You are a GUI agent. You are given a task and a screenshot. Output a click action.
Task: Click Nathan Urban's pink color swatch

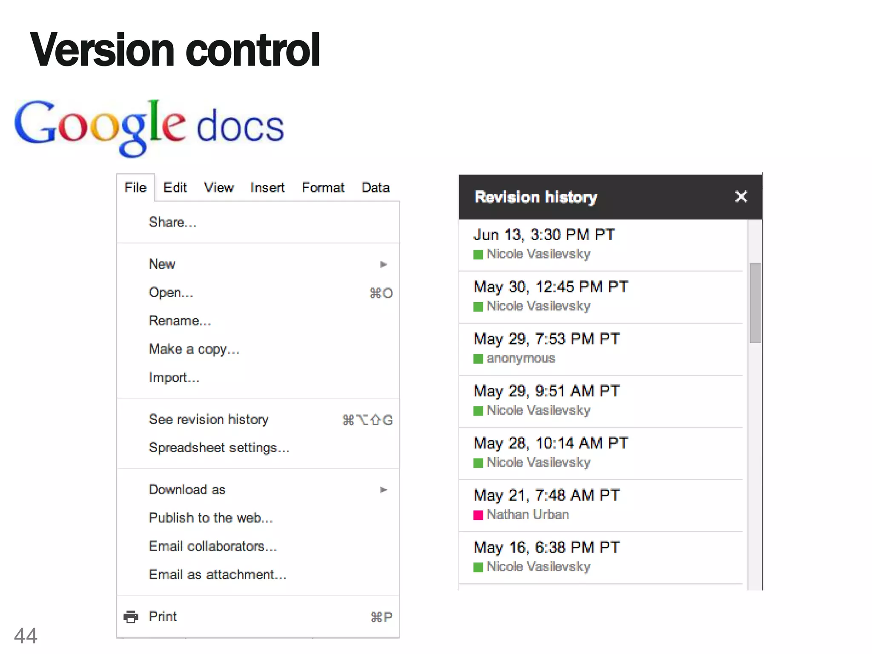click(478, 515)
